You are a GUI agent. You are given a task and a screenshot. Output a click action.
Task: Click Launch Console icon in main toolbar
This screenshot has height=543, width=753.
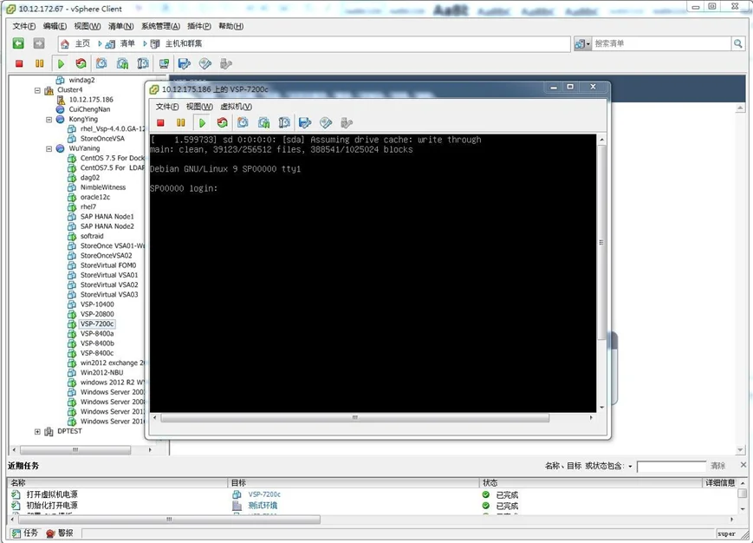[x=164, y=63]
